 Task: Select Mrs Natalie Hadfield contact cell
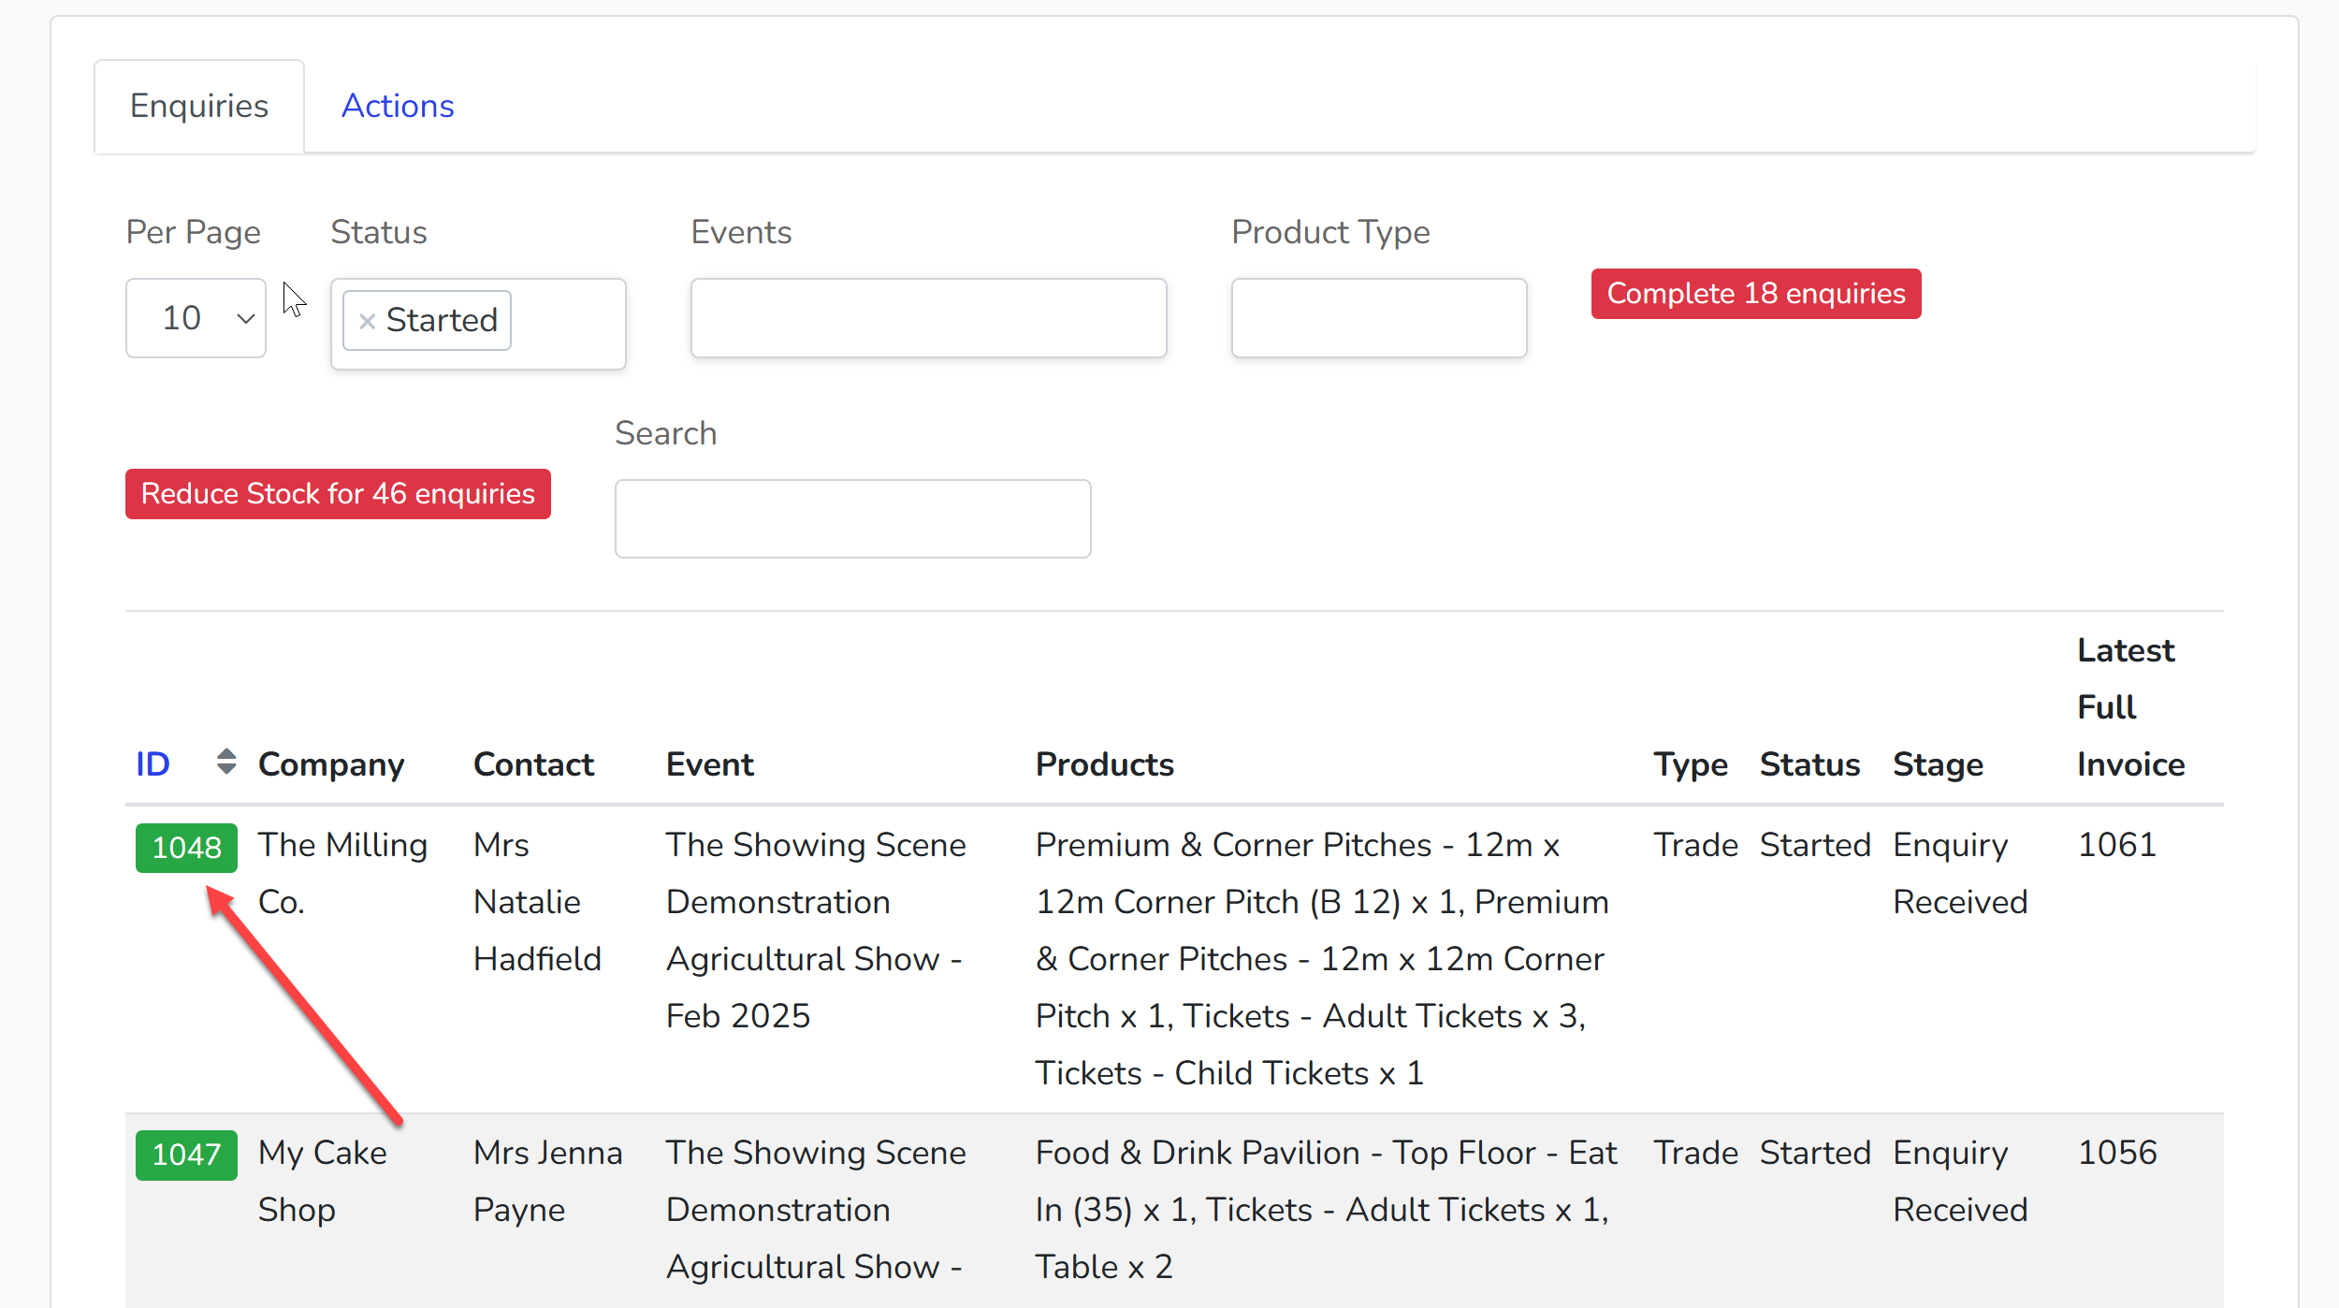pos(537,902)
